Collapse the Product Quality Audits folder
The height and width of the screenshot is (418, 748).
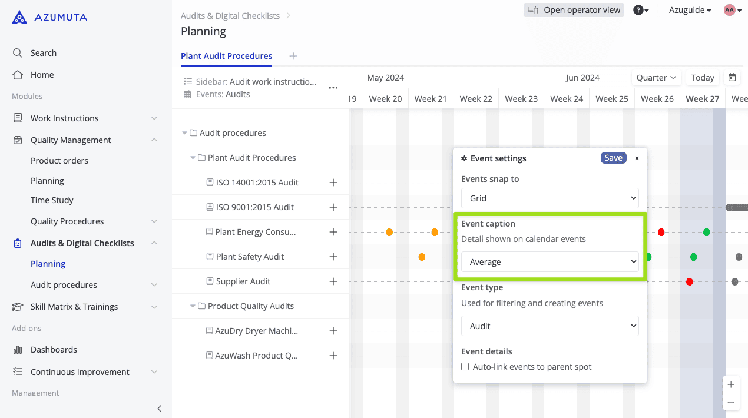pos(193,306)
